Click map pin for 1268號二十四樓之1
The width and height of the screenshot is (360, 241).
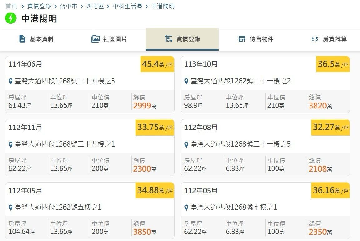point(11,145)
